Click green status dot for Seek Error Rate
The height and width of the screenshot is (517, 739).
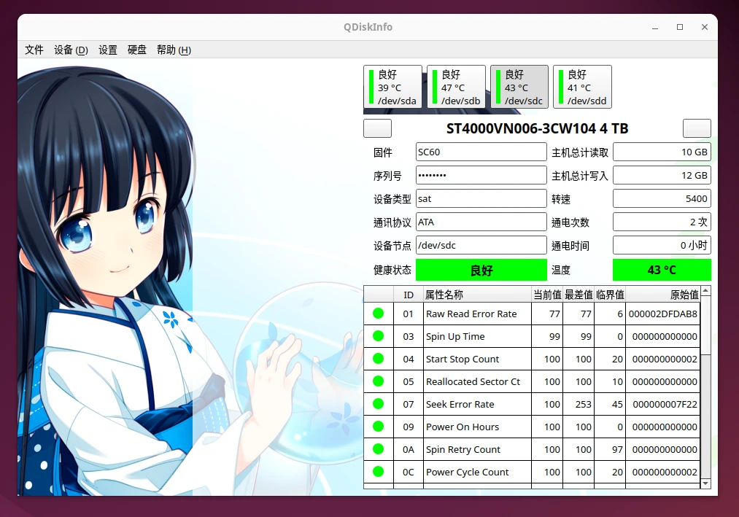point(378,404)
